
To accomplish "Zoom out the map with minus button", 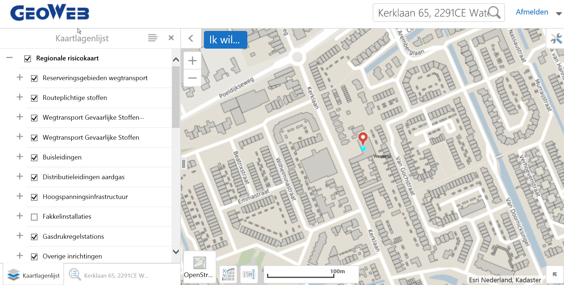I will (x=192, y=78).
